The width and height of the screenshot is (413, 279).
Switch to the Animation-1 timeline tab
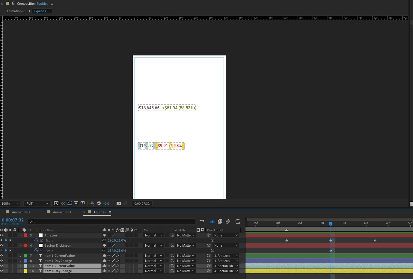(21, 212)
